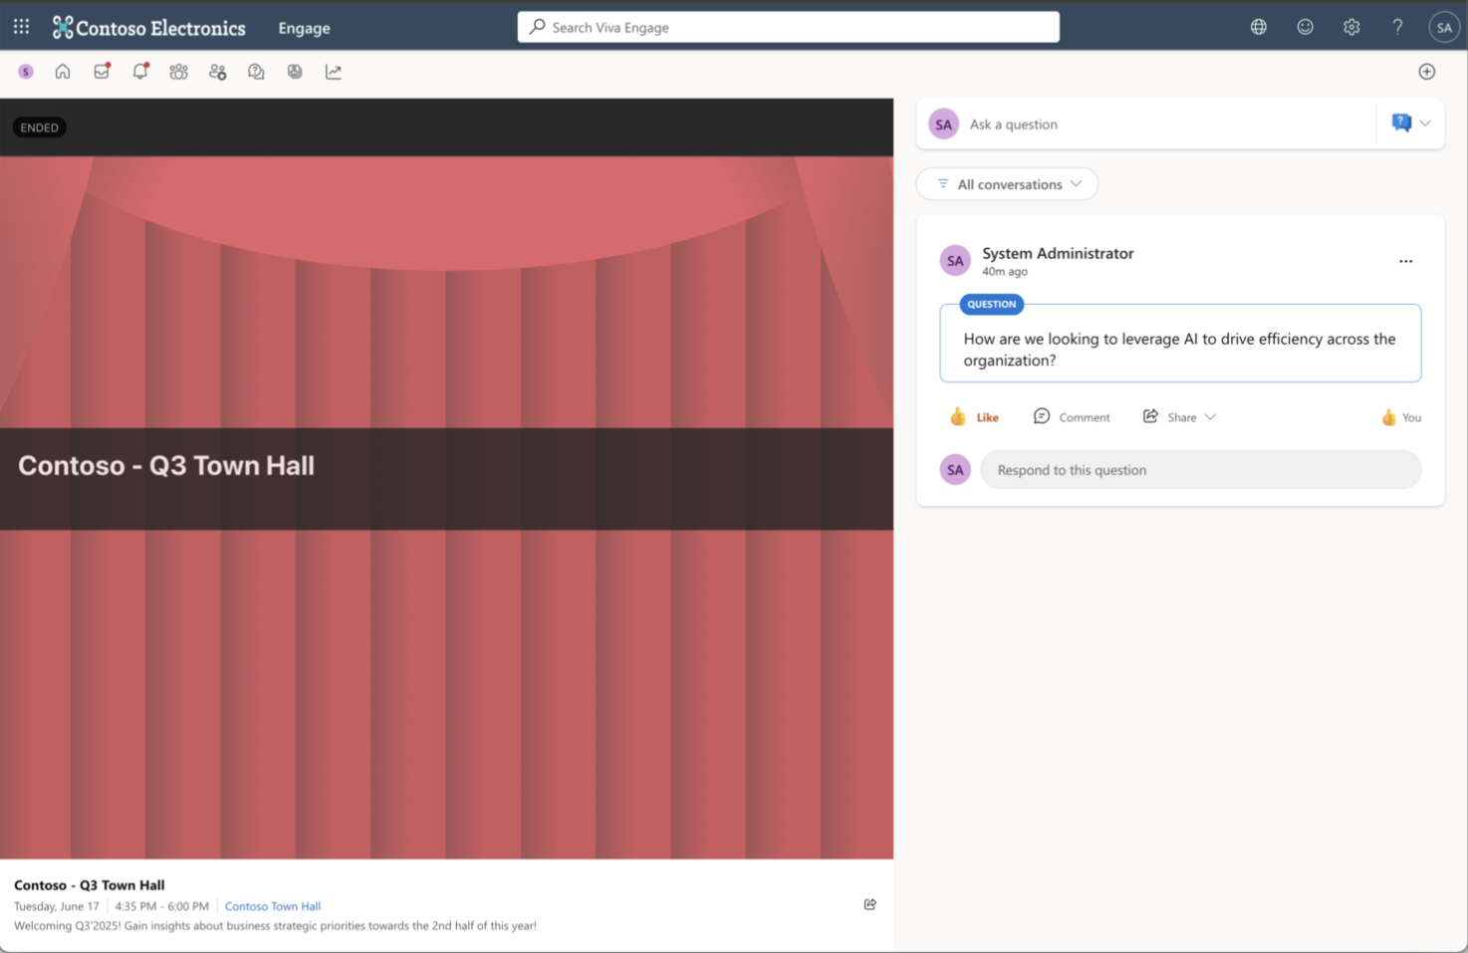Open the Analytics chart icon

334,71
